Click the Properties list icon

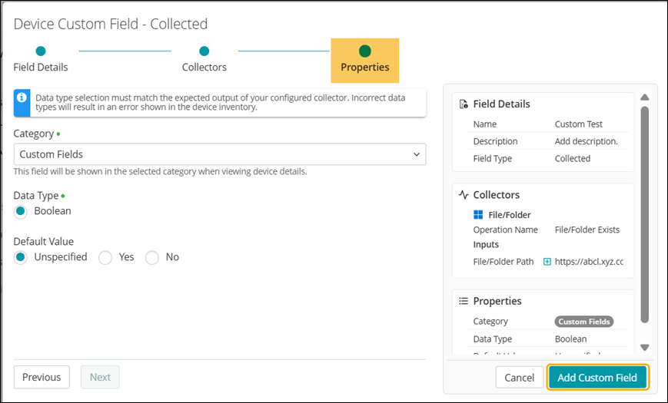coord(464,301)
